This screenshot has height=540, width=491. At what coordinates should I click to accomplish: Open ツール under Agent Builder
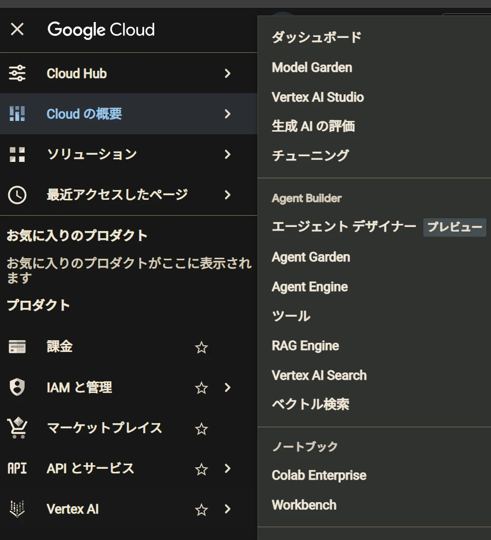[x=291, y=316]
